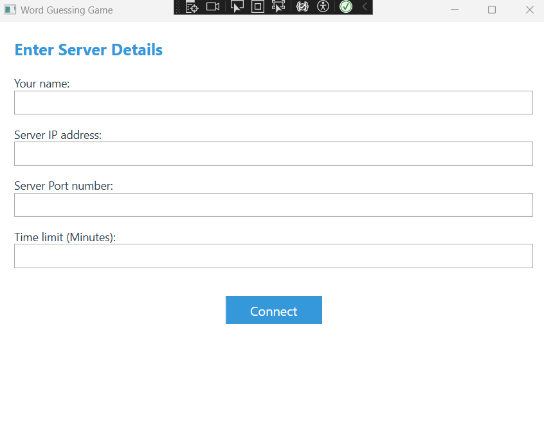This screenshot has width=544, height=429.
Task: Click the Time limit (Minutes) field
Action: click(x=273, y=256)
